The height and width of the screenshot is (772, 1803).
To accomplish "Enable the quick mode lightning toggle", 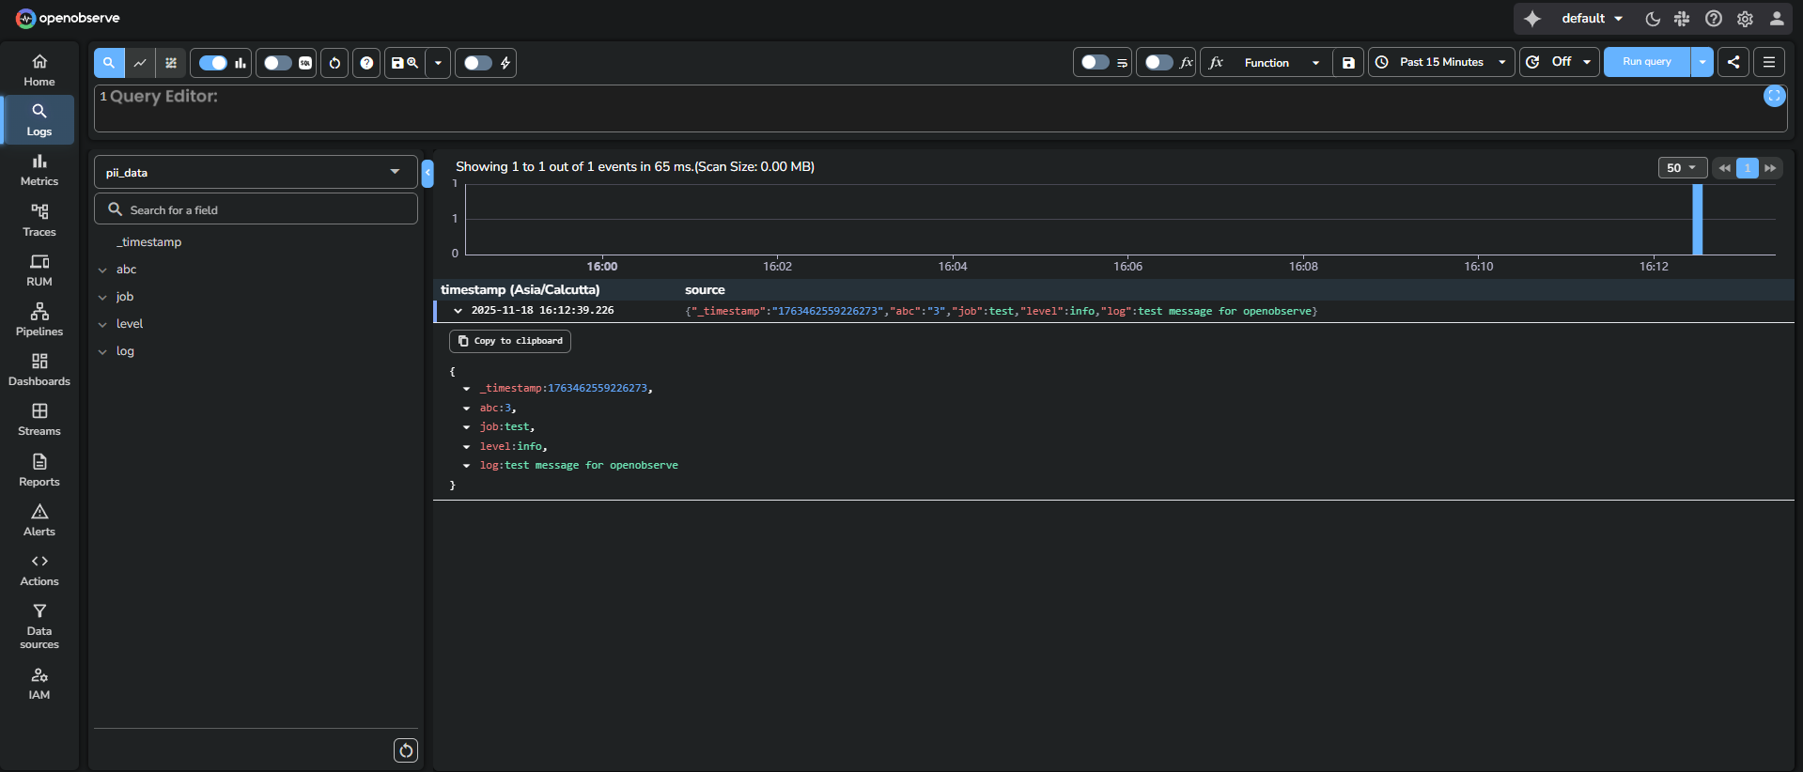I will 477,63.
